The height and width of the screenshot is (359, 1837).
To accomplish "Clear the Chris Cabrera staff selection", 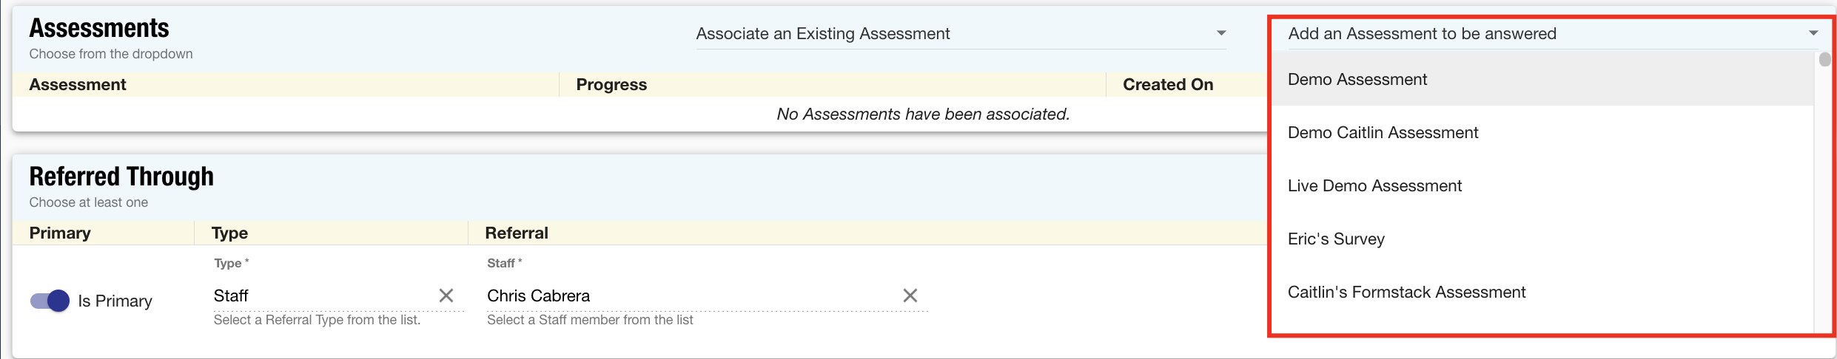I will coord(910,295).
